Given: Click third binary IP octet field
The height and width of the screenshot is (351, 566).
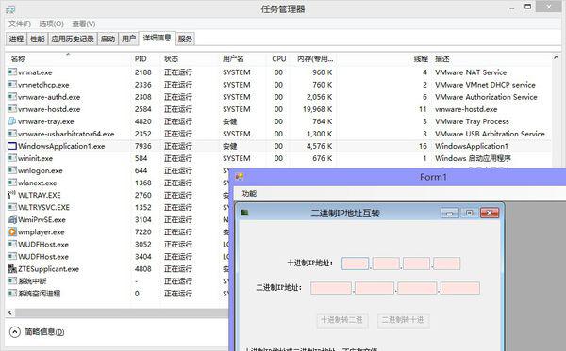Looking at the screenshot, I should point(417,288).
